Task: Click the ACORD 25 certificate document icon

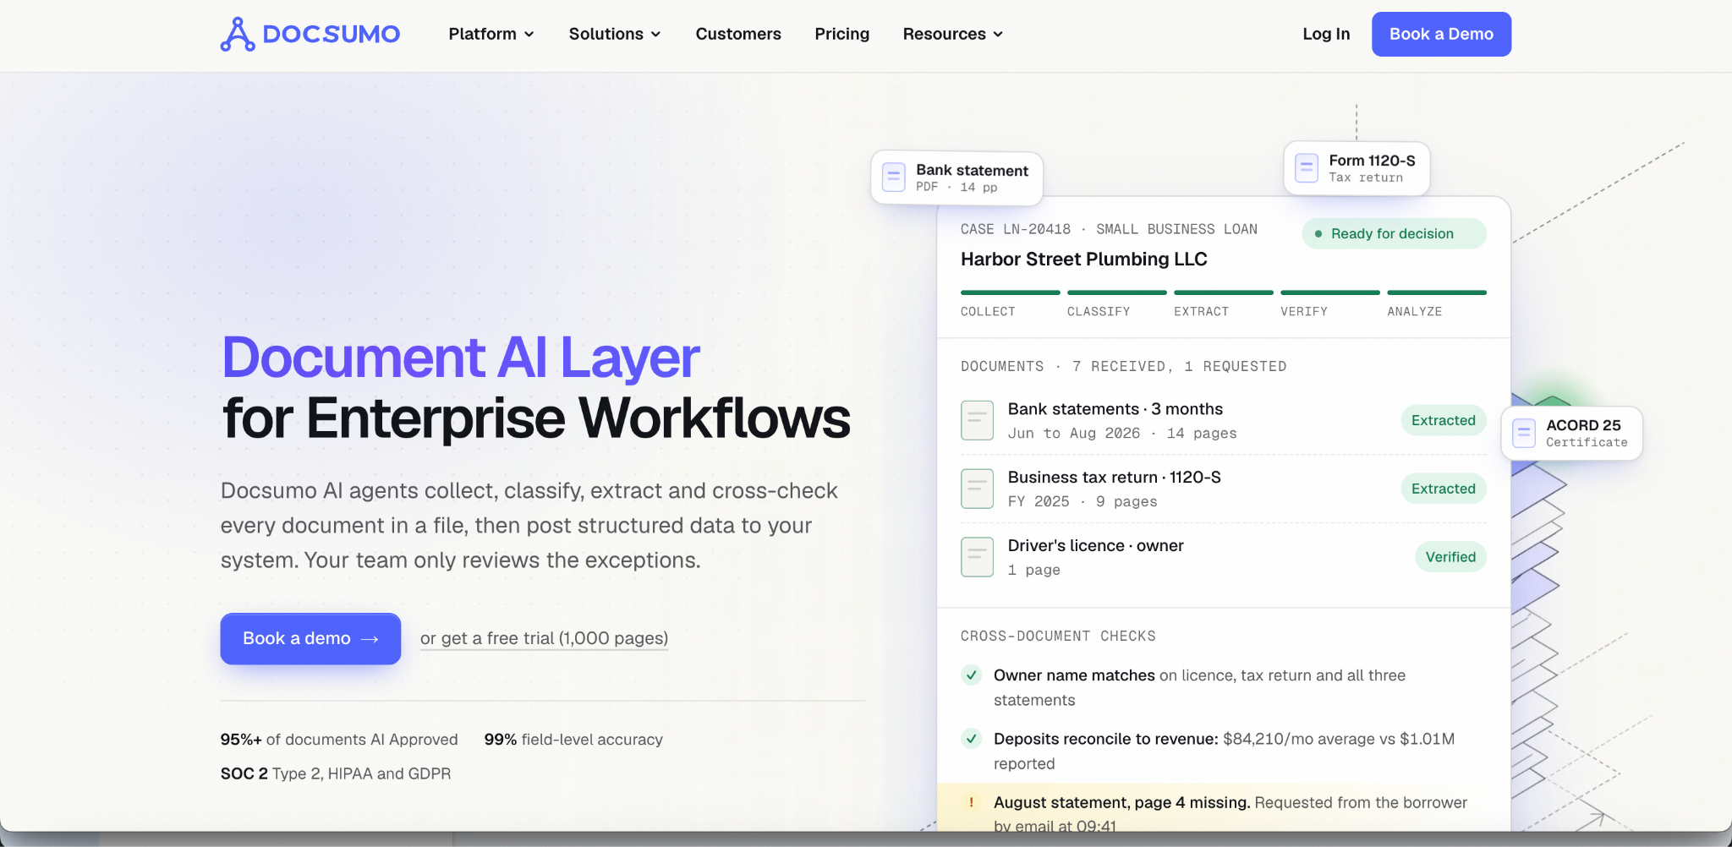Action: (x=1524, y=433)
